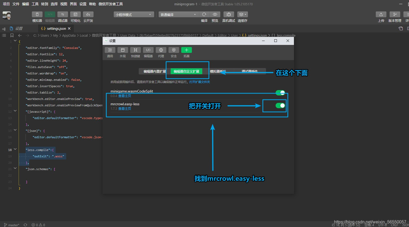Collapse the json.schemas block at line 21
Image resolution: width=409 pixels, height=227 pixels.
(x=15, y=168)
